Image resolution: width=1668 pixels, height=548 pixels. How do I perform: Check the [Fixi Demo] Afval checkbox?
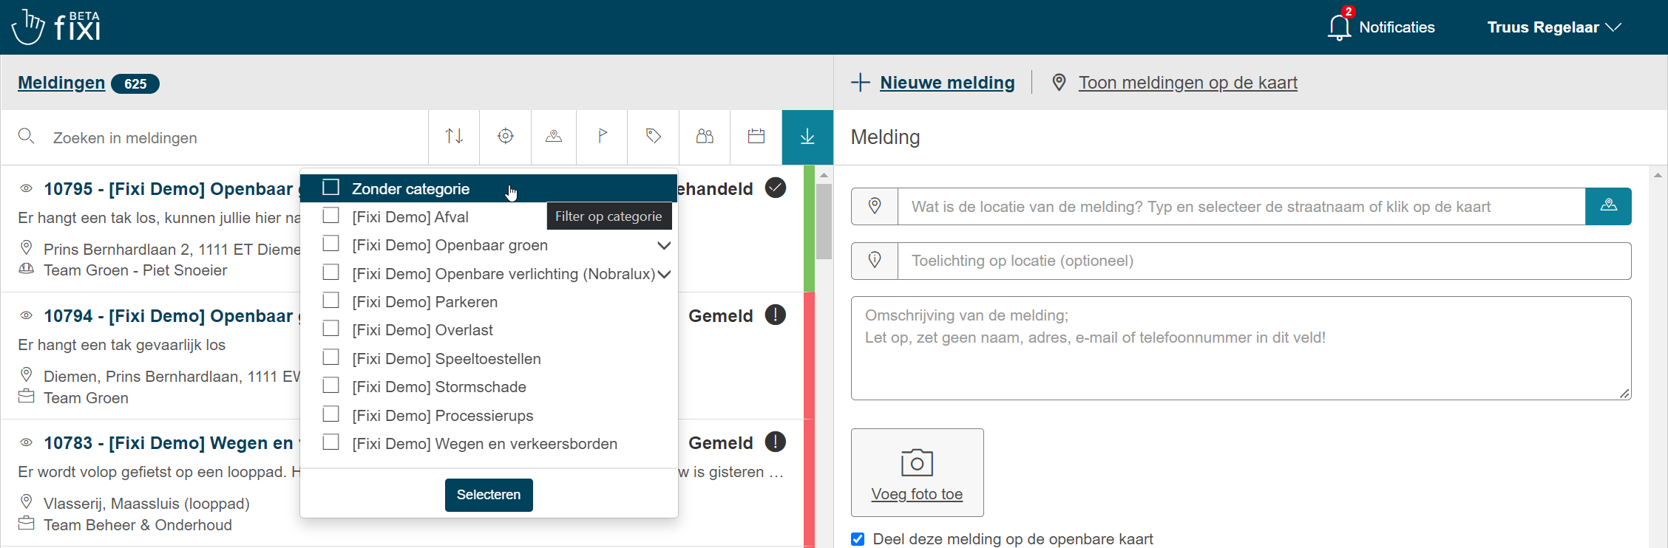tap(331, 216)
